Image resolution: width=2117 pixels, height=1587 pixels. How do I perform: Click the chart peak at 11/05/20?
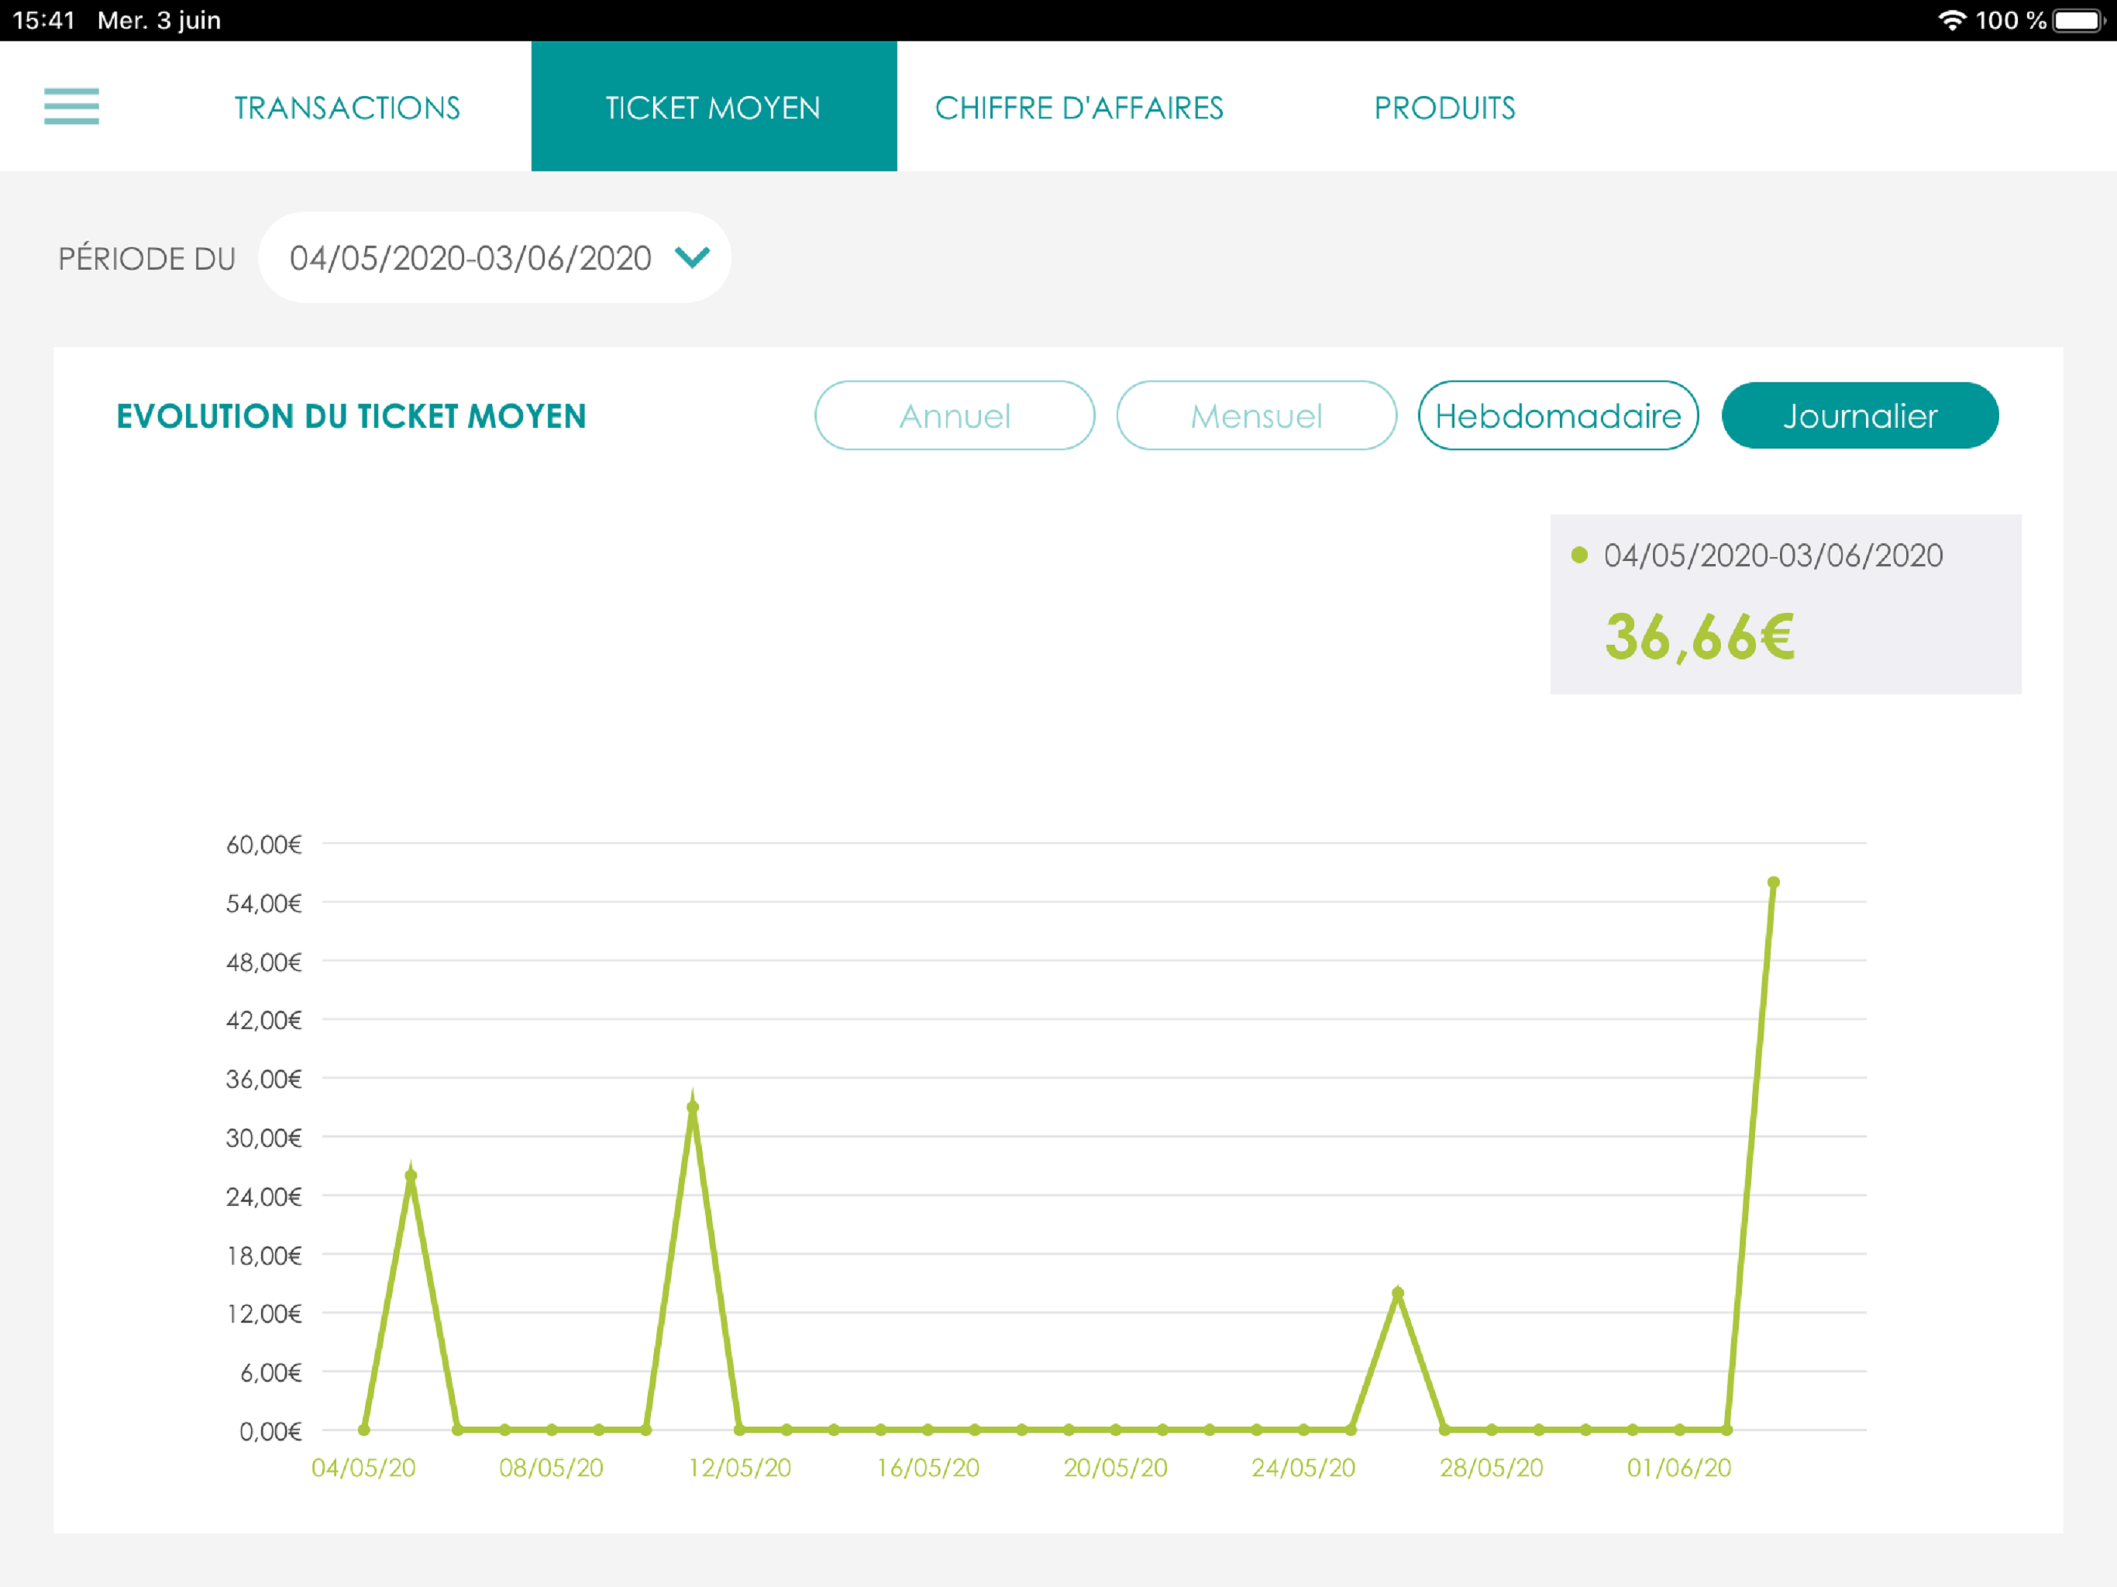coord(693,1107)
